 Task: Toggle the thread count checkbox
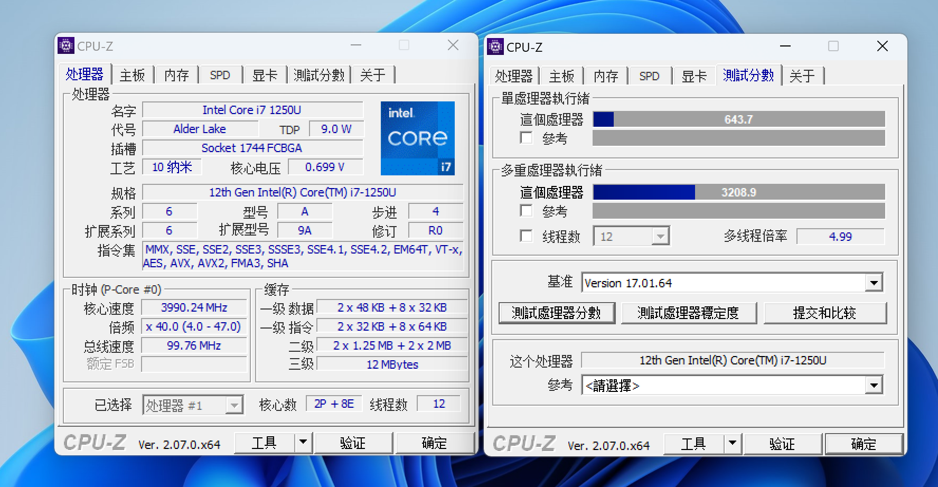(x=526, y=236)
